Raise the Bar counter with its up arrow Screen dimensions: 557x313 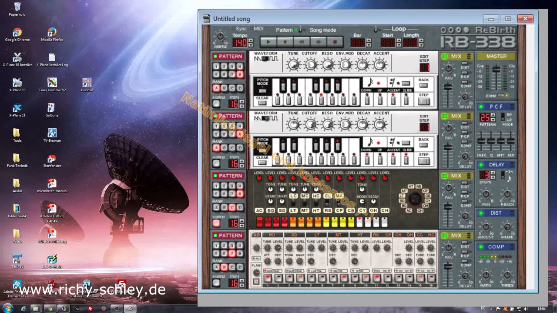[369, 40]
